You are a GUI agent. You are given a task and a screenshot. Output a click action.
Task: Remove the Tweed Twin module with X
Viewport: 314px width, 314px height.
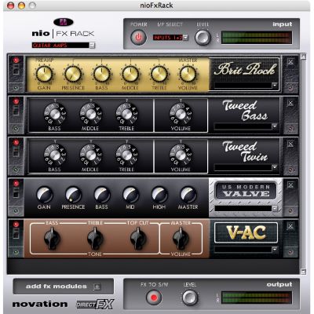click(290, 144)
